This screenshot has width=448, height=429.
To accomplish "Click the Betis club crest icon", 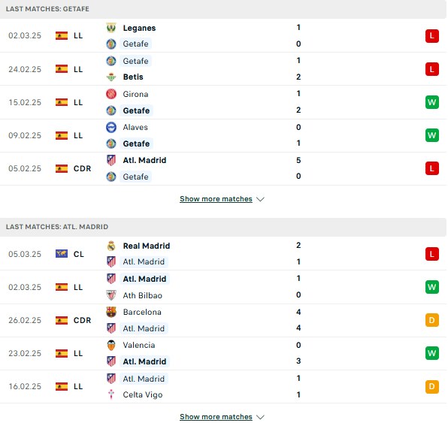I will (x=111, y=77).
